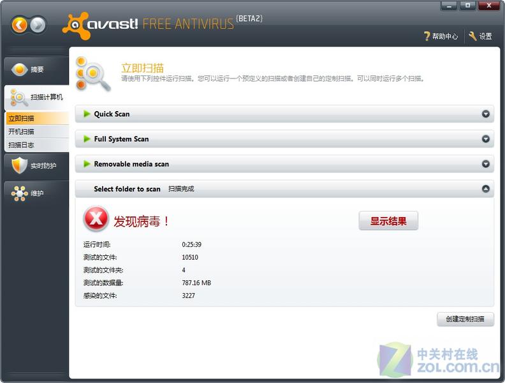Click the 立即扫描 page heading
The image size is (505, 383).
pyautogui.click(x=143, y=68)
